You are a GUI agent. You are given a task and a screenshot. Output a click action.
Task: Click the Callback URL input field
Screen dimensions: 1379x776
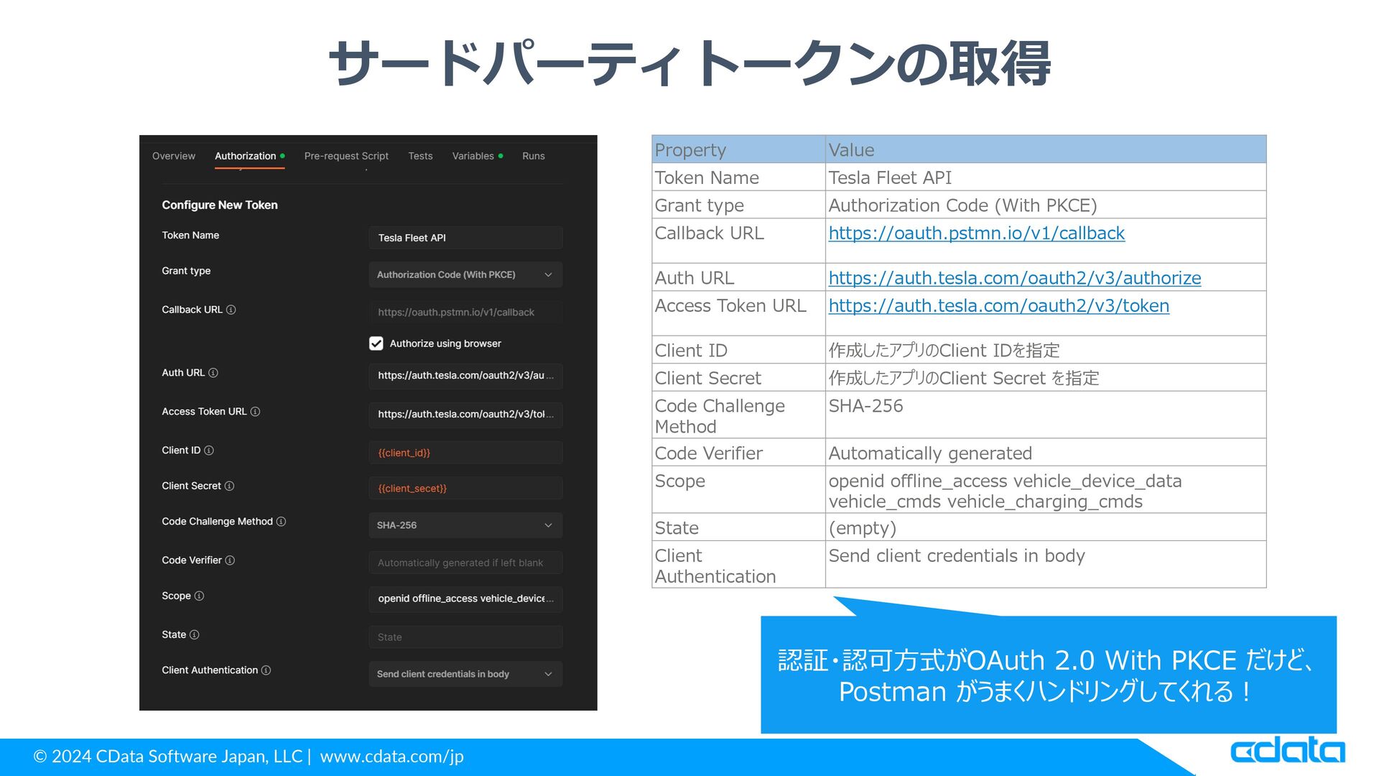point(465,313)
